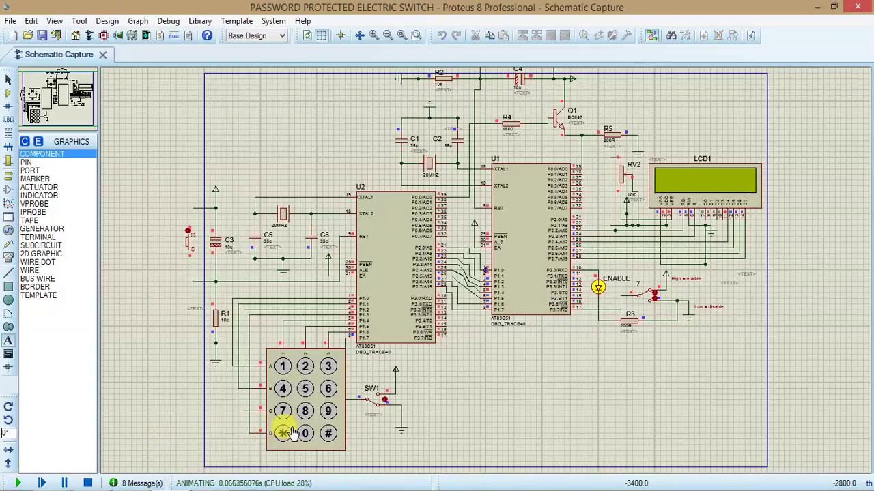Image resolution: width=874 pixels, height=491 pixels.
Task: Choose the wire label LBL mode tool
Action: (x=8, y=120)
